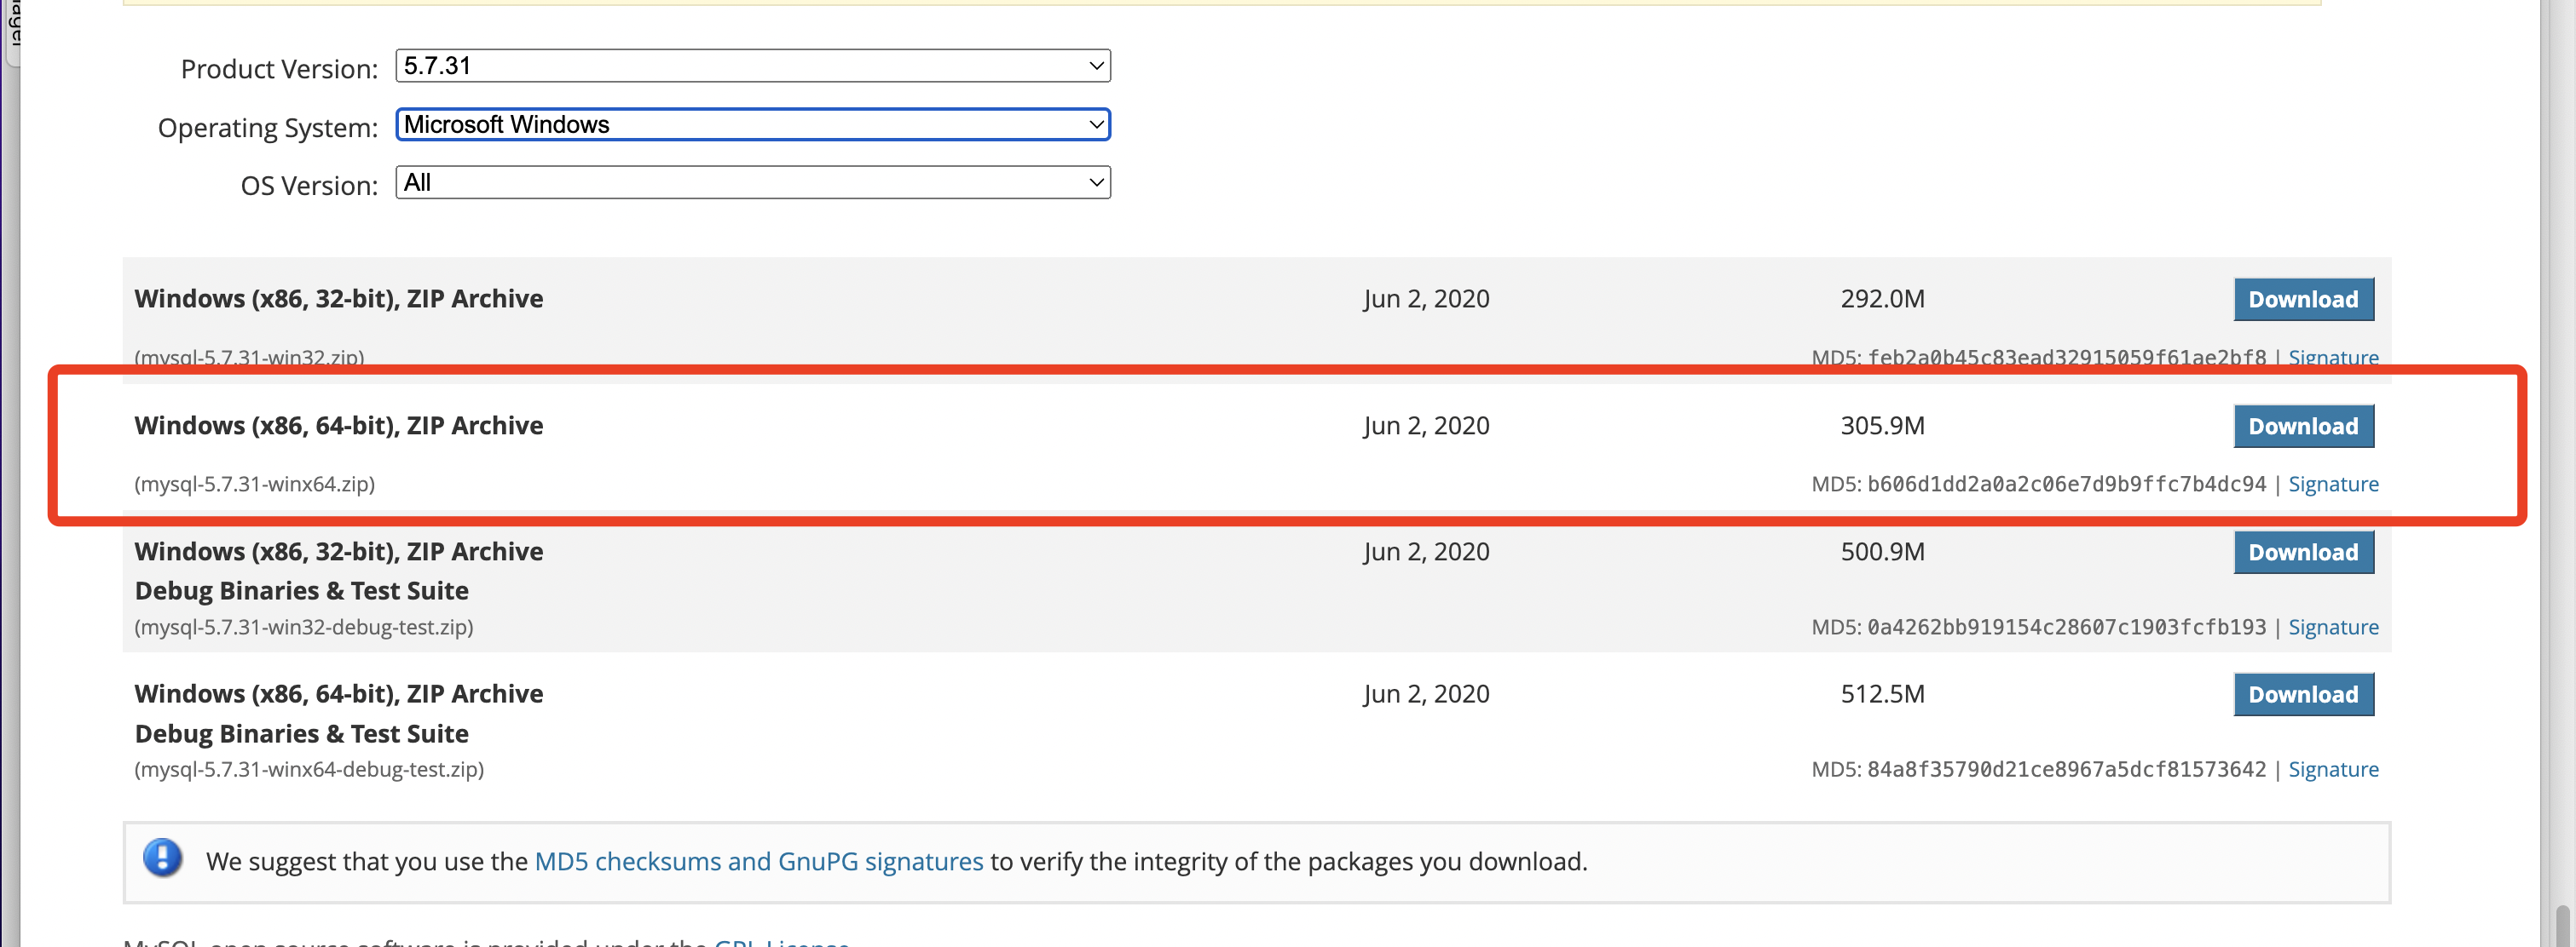The image size is (2576, 947).
Task: Expand the Operating System dropdown
Action: coord(752,125)
